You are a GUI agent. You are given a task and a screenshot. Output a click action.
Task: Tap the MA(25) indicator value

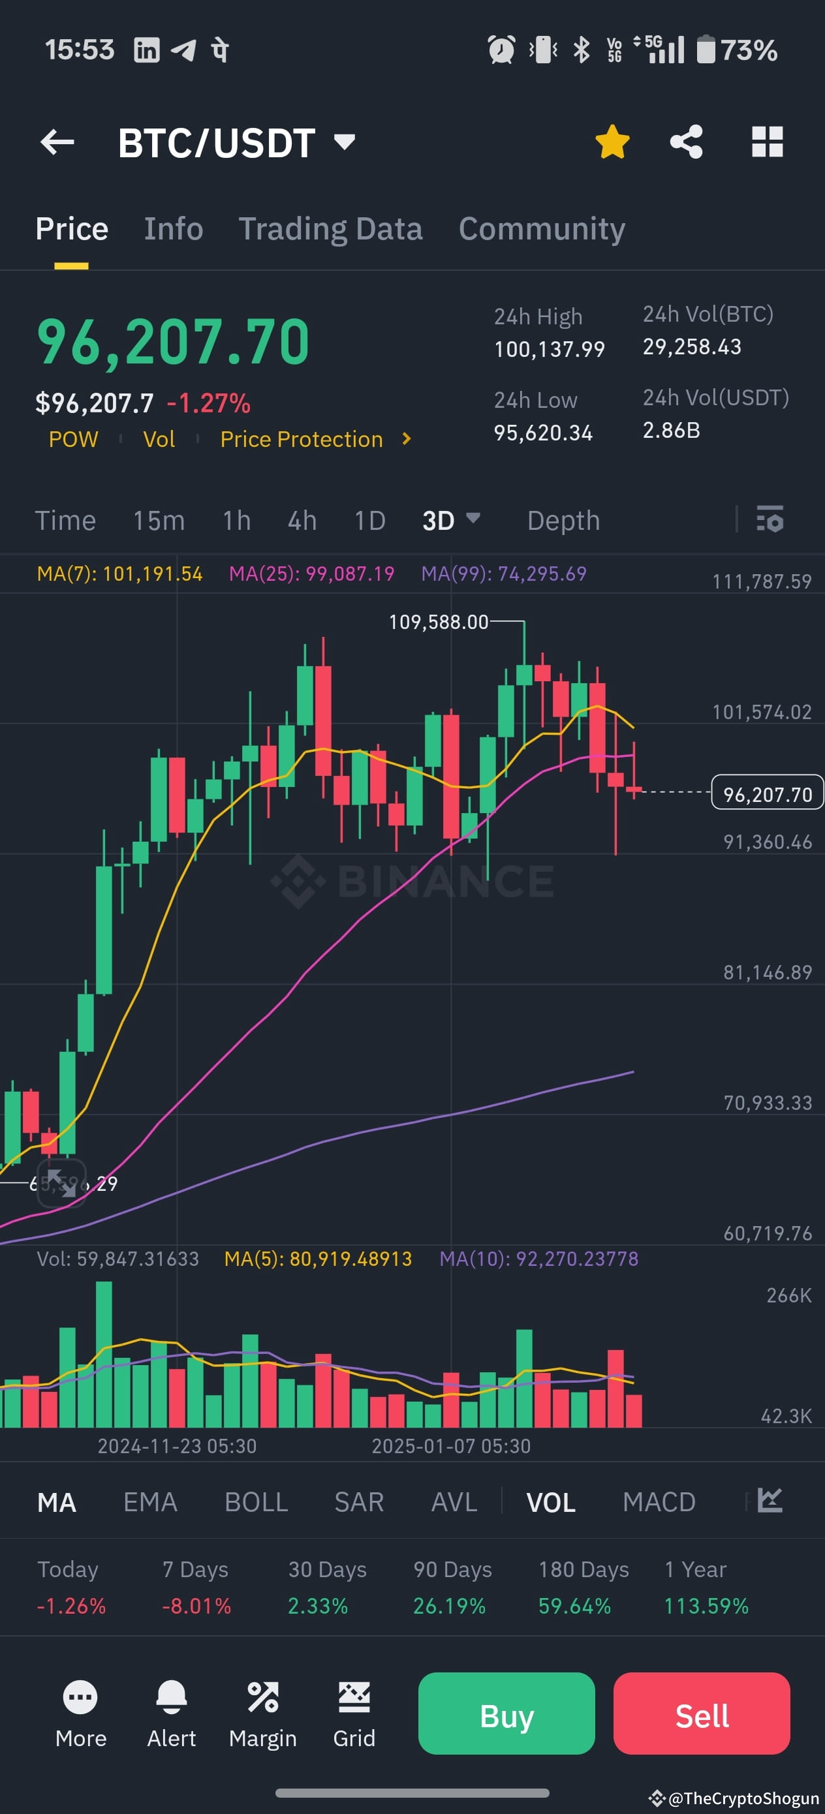pyautogui.click(x=311, y=573)
